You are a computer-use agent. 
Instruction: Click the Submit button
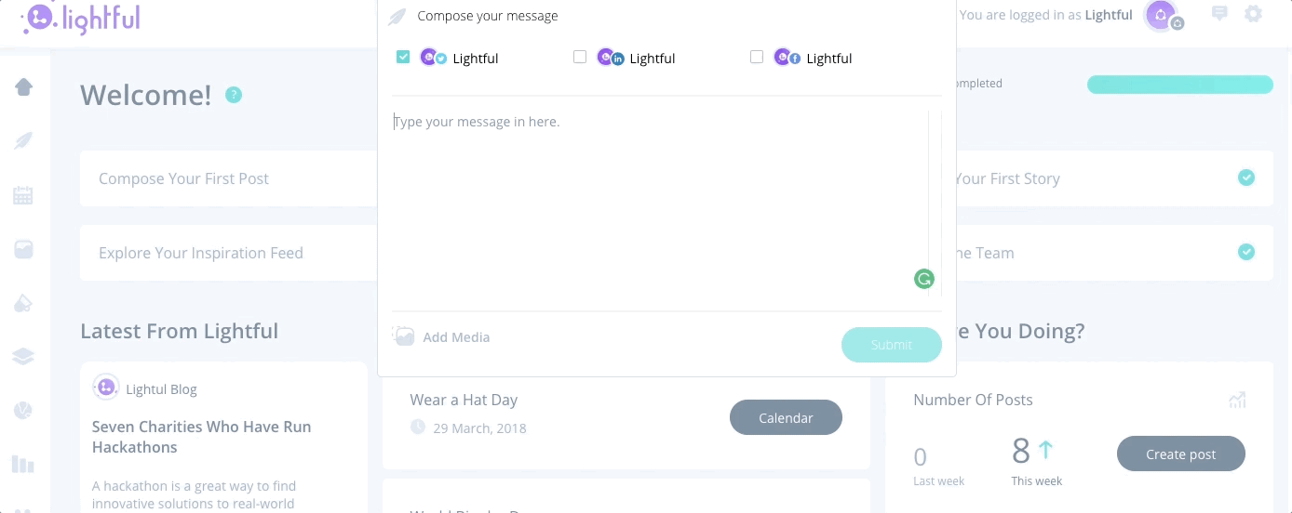pos(891,345)
